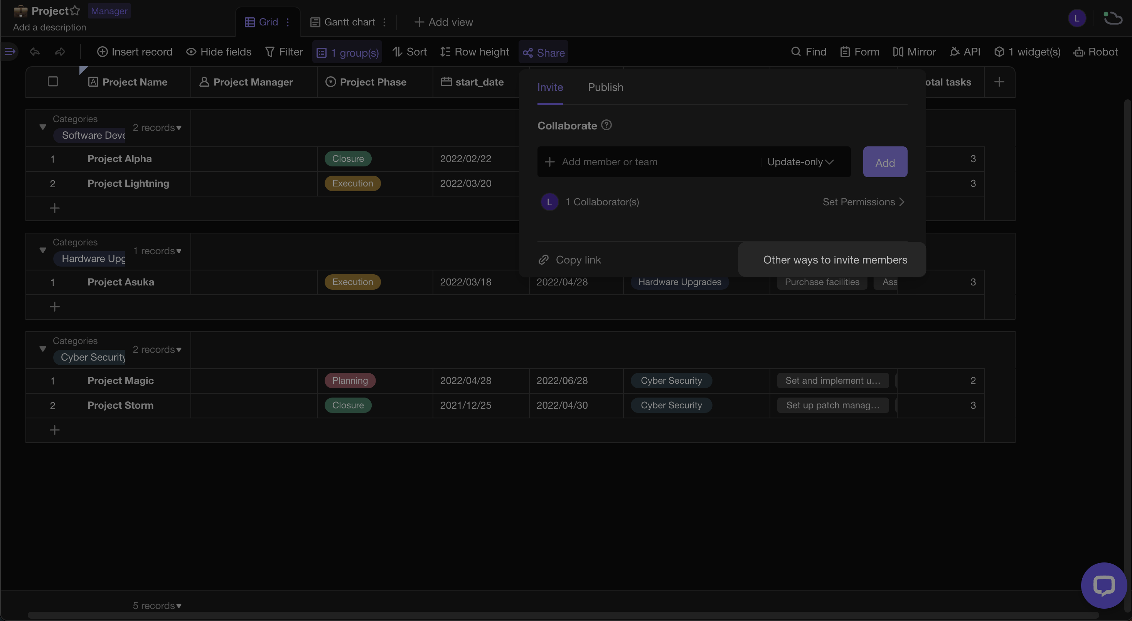Collapse the Cyber Security category group
This screenshot has width=1132, height=621.
pos(43,349)
